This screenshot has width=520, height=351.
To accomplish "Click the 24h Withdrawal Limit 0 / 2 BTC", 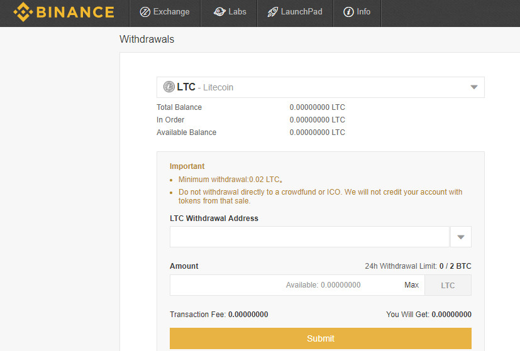I will 418,266.
